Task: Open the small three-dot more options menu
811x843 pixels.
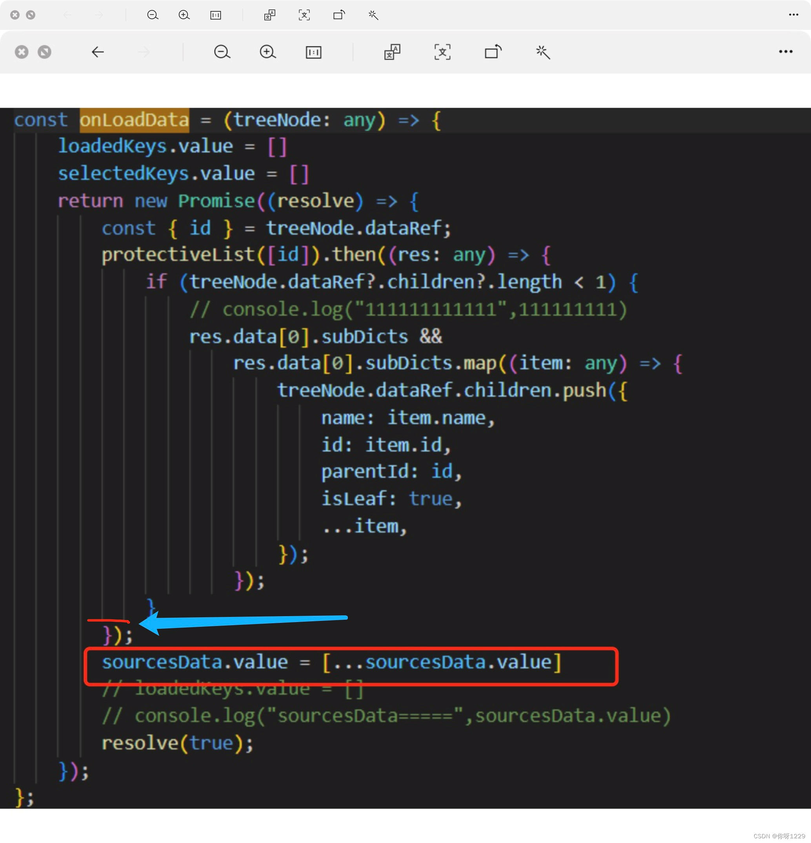Action: tap(793, 15)
